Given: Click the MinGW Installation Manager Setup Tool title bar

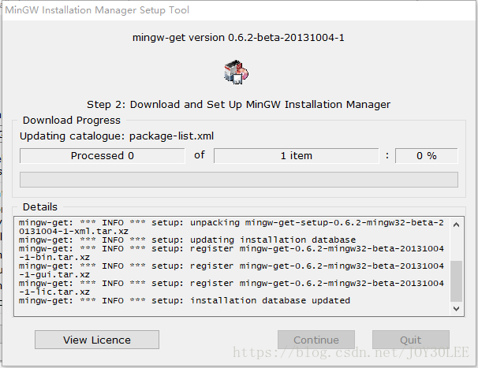Looking at the screenshot, I should click(x=239, y=10).
